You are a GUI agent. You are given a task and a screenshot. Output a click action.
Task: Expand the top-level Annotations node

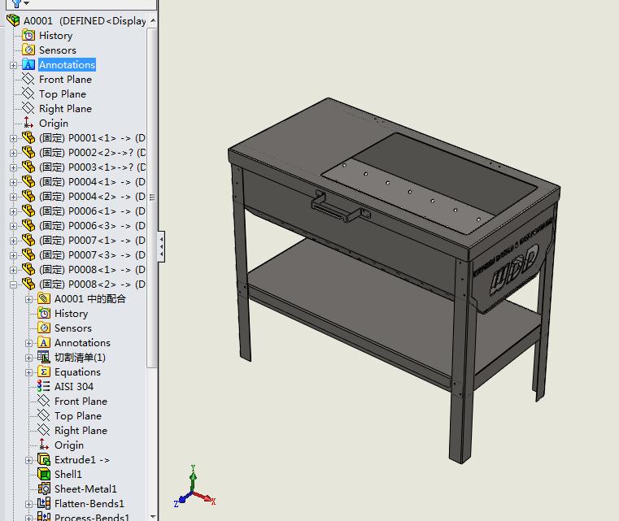click(x=14, y=65)
